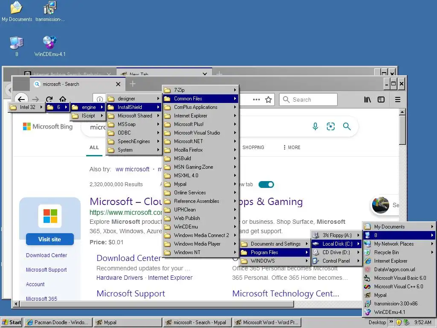Screen dimensions: 437x328
Task: Open the MORE search categories menu
Action: 292,147
